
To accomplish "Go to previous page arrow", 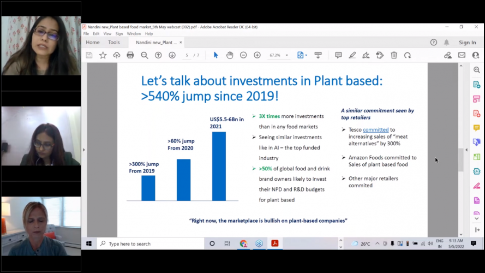I will pos(158,55).
